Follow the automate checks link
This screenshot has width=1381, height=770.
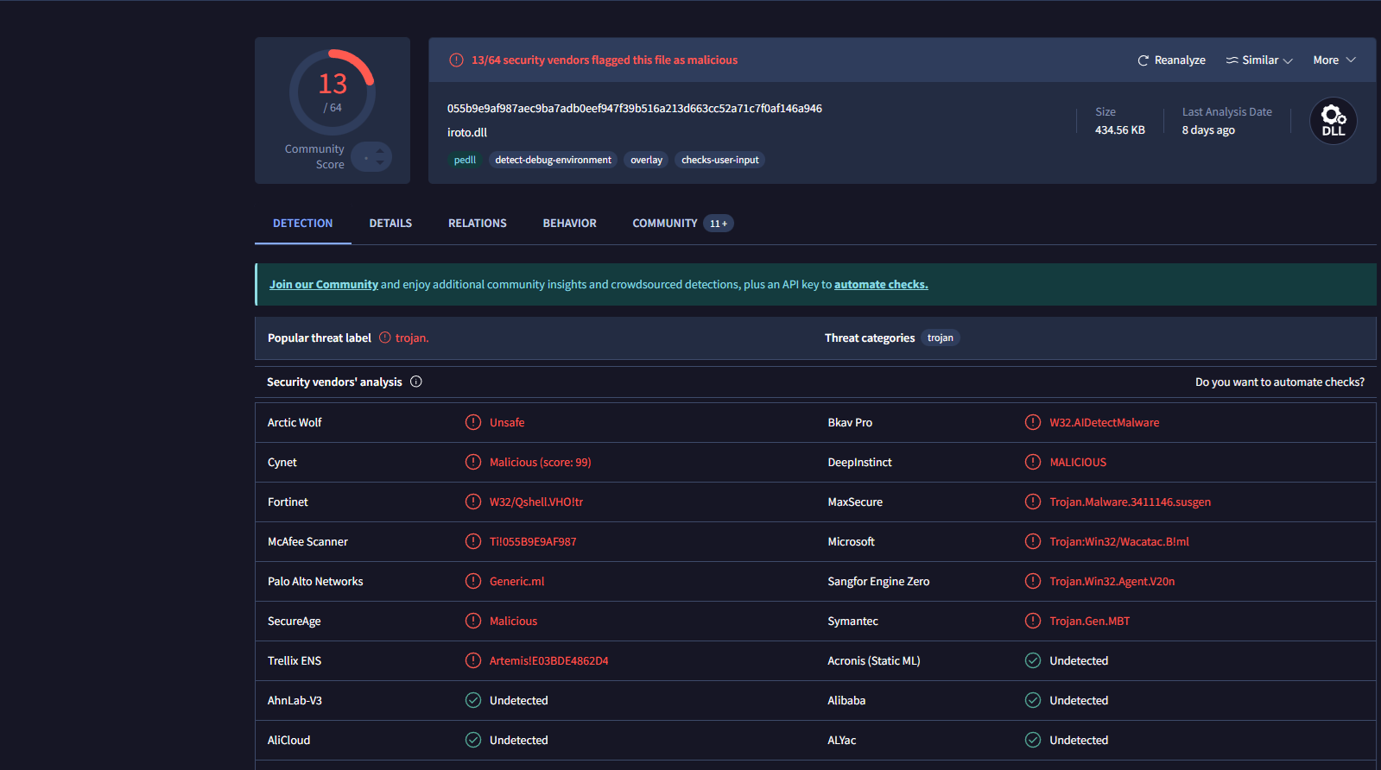point(880,284)
